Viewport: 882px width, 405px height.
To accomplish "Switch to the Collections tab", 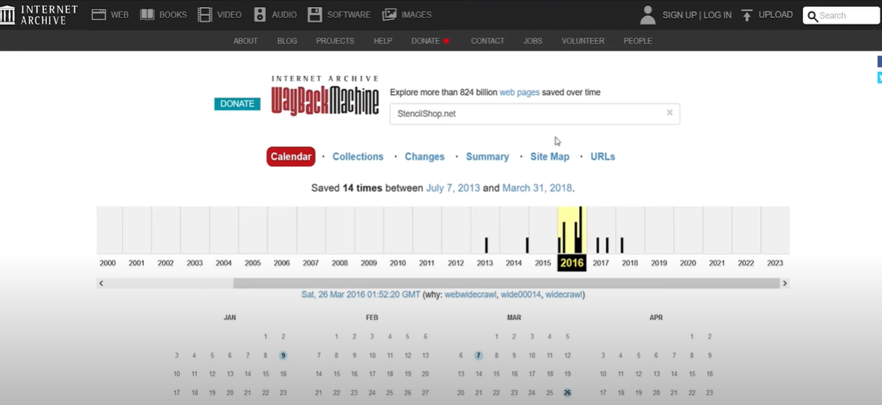I will pyautogui.click(x=358, y=156).
